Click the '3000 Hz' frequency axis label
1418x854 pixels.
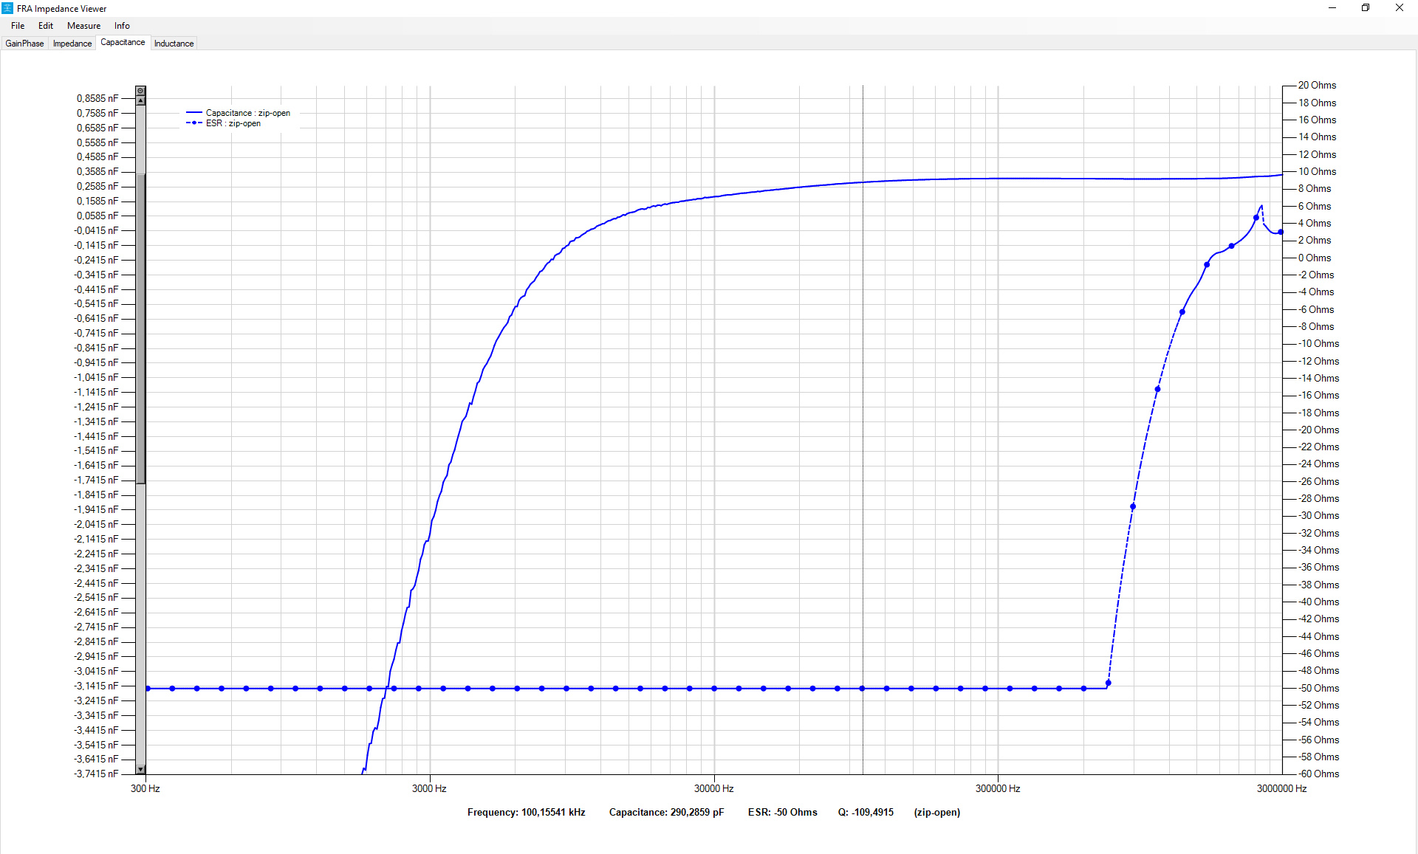point(429,788)
